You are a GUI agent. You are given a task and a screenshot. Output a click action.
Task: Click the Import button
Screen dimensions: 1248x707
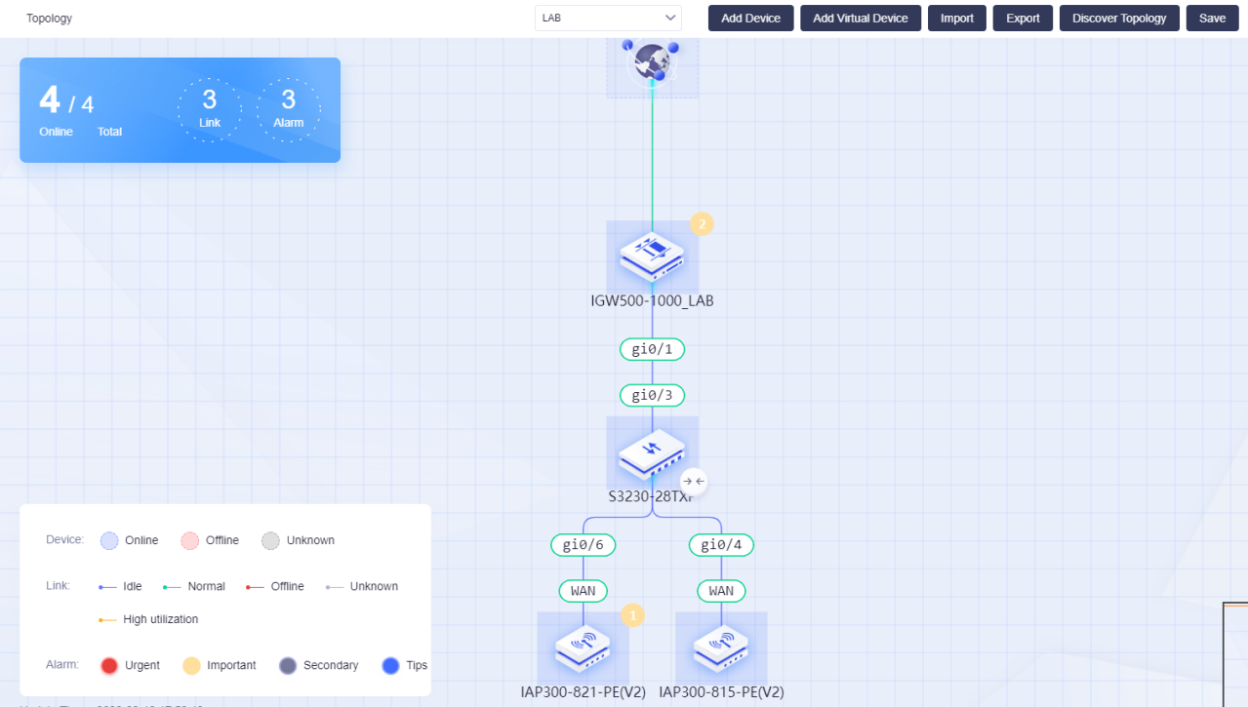[957, 18]
